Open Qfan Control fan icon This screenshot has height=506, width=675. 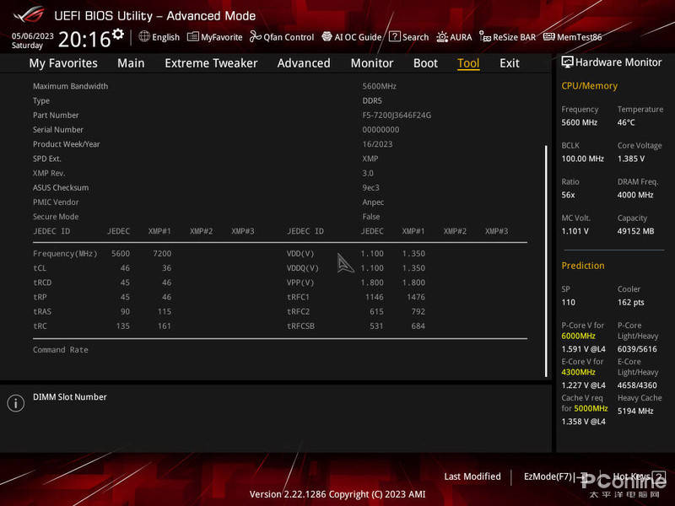coord(256,36)
